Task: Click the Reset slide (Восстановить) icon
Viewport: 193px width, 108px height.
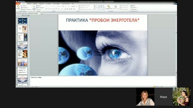Action: pos(37,7)
